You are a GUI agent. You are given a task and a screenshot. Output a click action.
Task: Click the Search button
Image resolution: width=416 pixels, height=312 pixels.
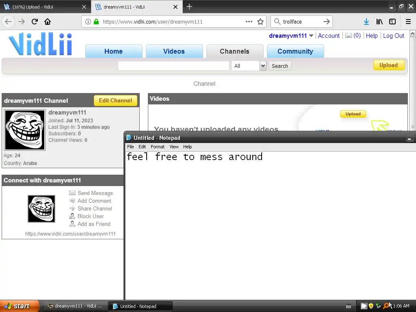[280, 66]
